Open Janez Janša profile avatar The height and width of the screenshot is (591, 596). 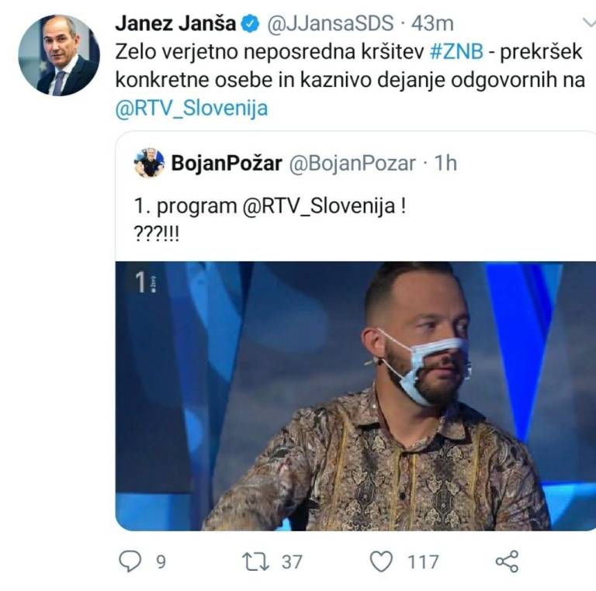59,55
